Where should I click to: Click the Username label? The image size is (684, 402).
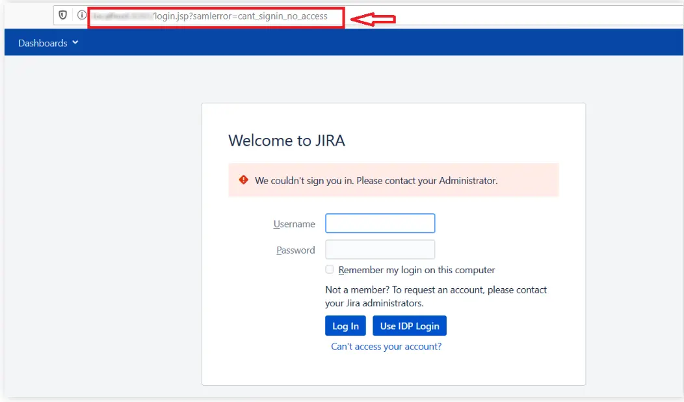tap(294, 224)
